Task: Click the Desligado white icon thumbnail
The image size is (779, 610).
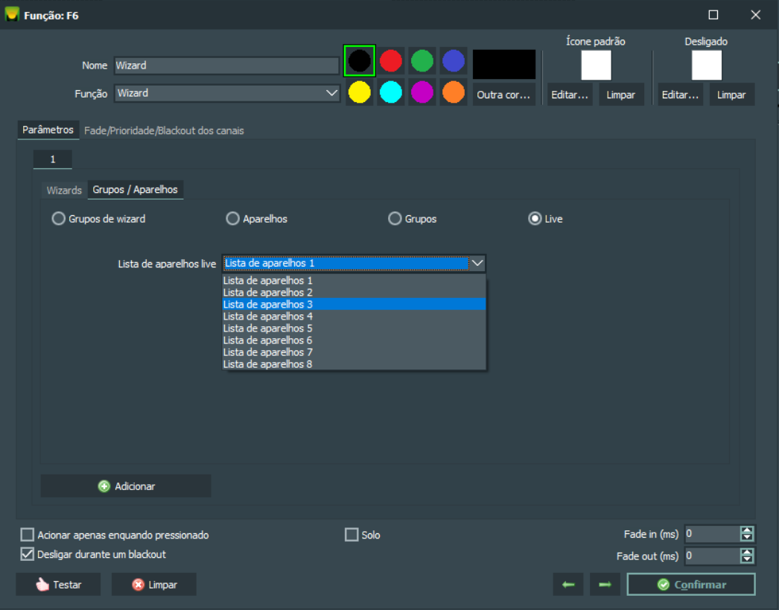Action: [707, 65]
